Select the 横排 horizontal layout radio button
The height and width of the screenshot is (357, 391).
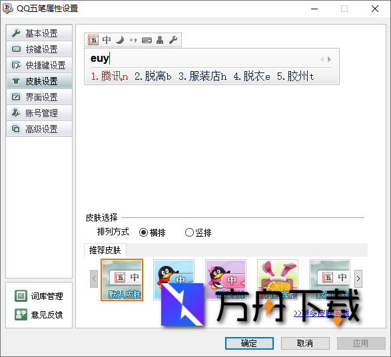[x=152, y=233]
